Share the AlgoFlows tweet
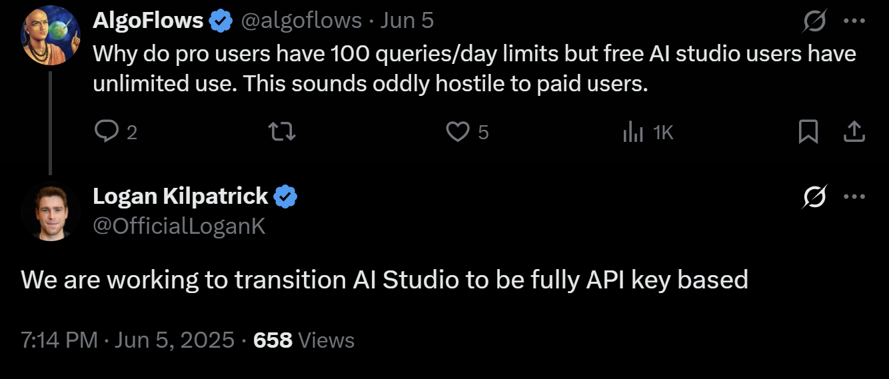 [x=854, y=133]
